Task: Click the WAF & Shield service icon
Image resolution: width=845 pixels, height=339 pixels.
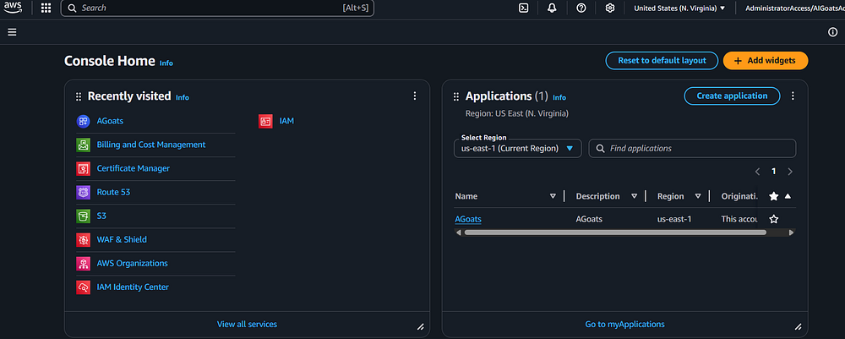Action: pos(83,239)
